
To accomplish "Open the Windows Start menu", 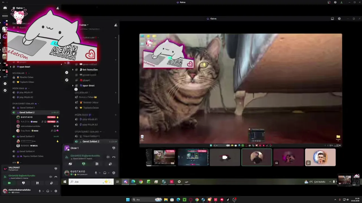I will [128, 200].
